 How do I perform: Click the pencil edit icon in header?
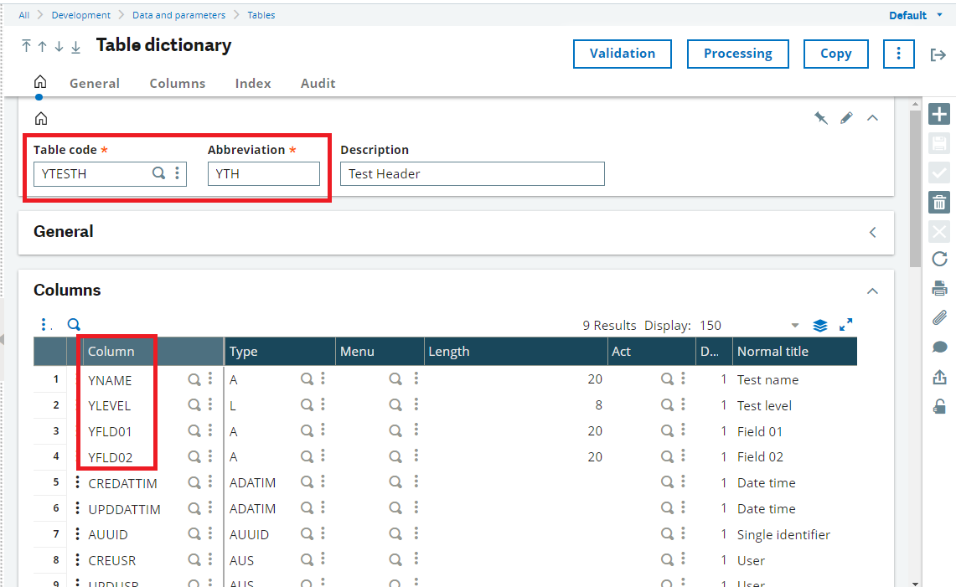tap(846, 118)
